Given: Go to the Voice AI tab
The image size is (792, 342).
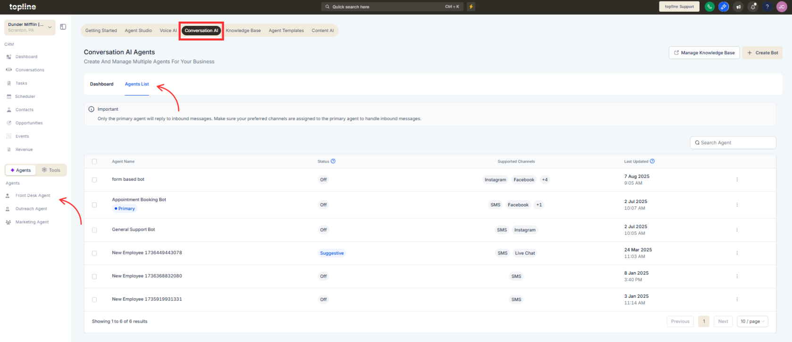Looking at the screenshot, I should [168, 31].
